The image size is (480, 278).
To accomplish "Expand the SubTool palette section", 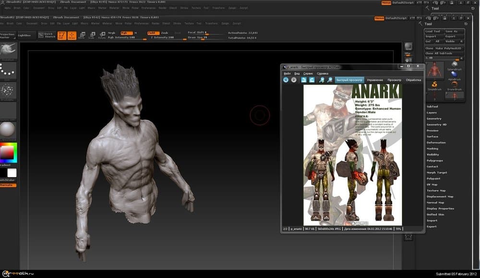I will coord(432,107).
